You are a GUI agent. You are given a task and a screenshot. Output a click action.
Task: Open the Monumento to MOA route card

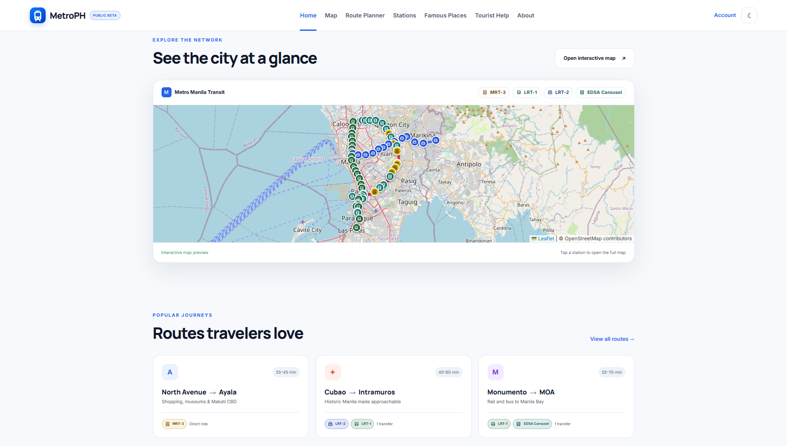tap(557, 397)
